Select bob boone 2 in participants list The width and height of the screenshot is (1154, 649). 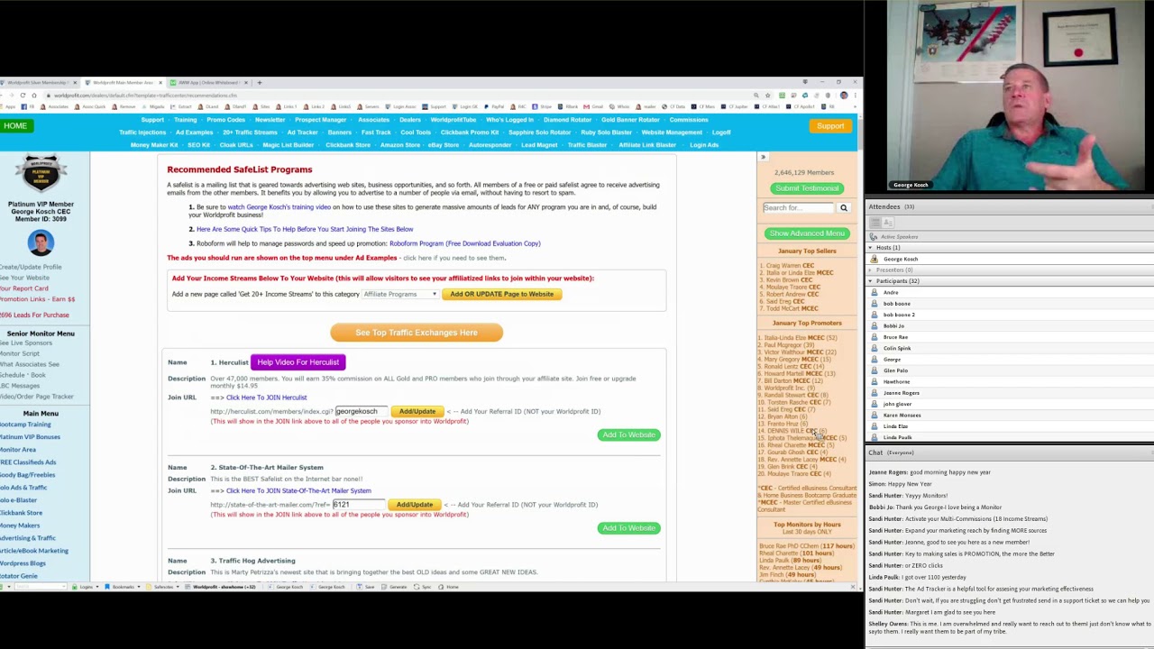(899, 315)
